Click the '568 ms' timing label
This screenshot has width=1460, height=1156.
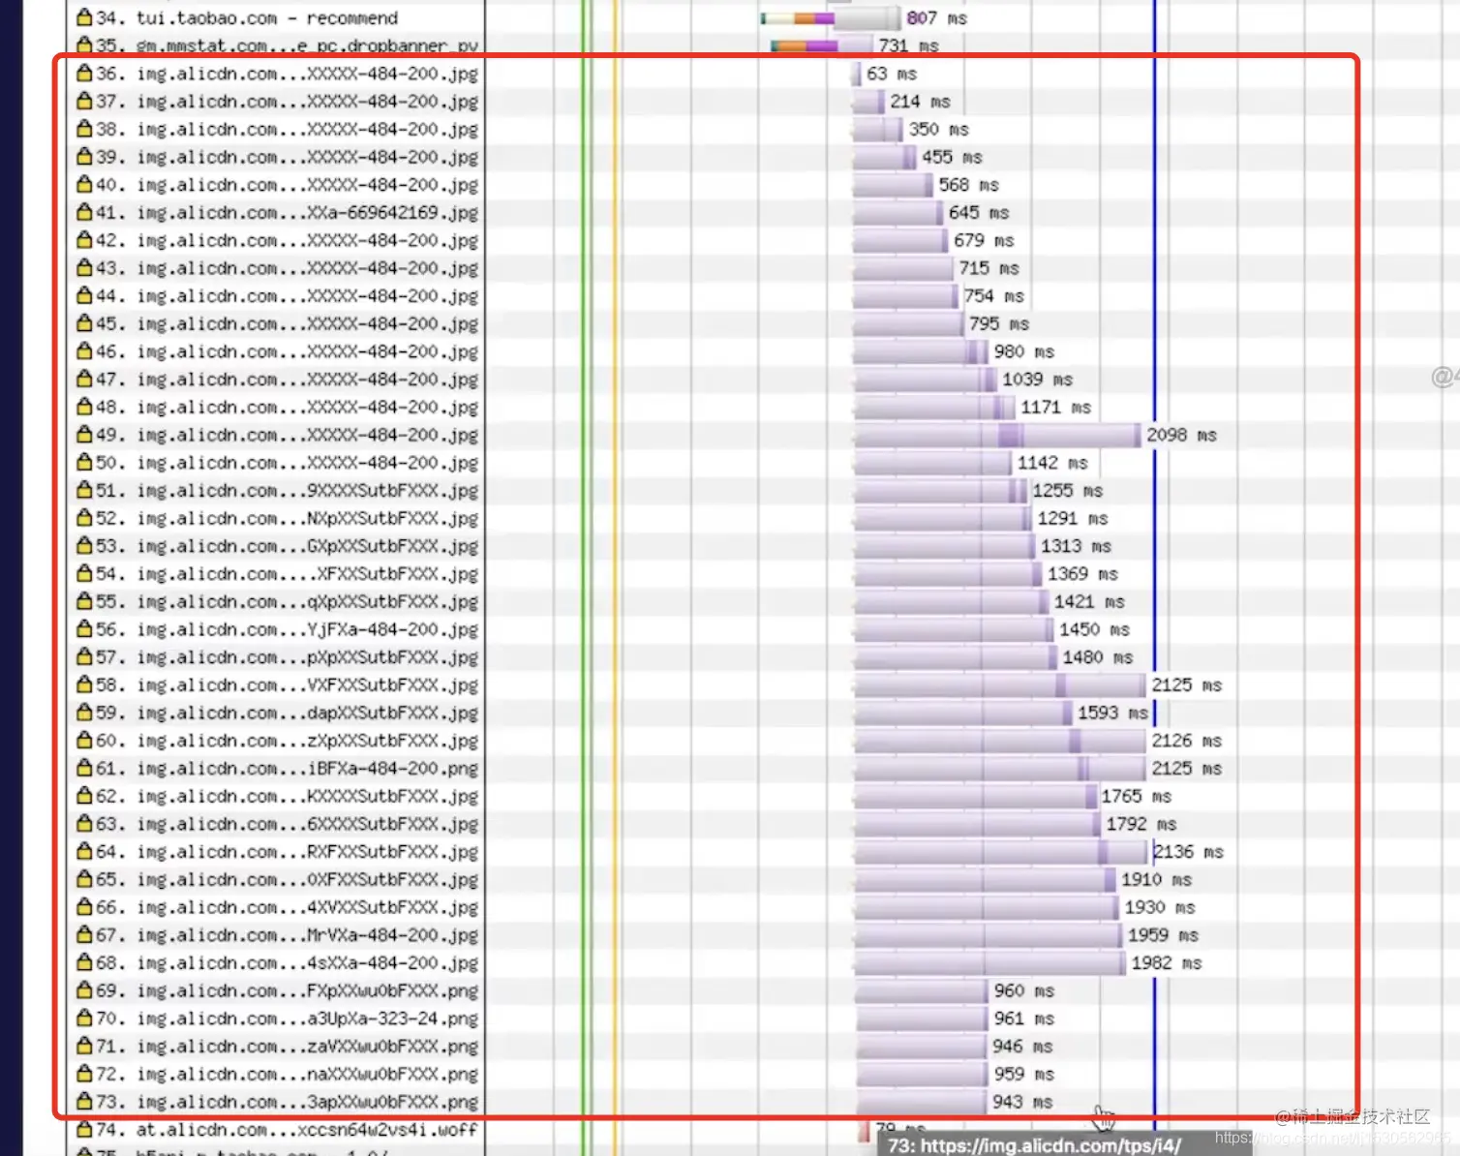tap(968, 184)
